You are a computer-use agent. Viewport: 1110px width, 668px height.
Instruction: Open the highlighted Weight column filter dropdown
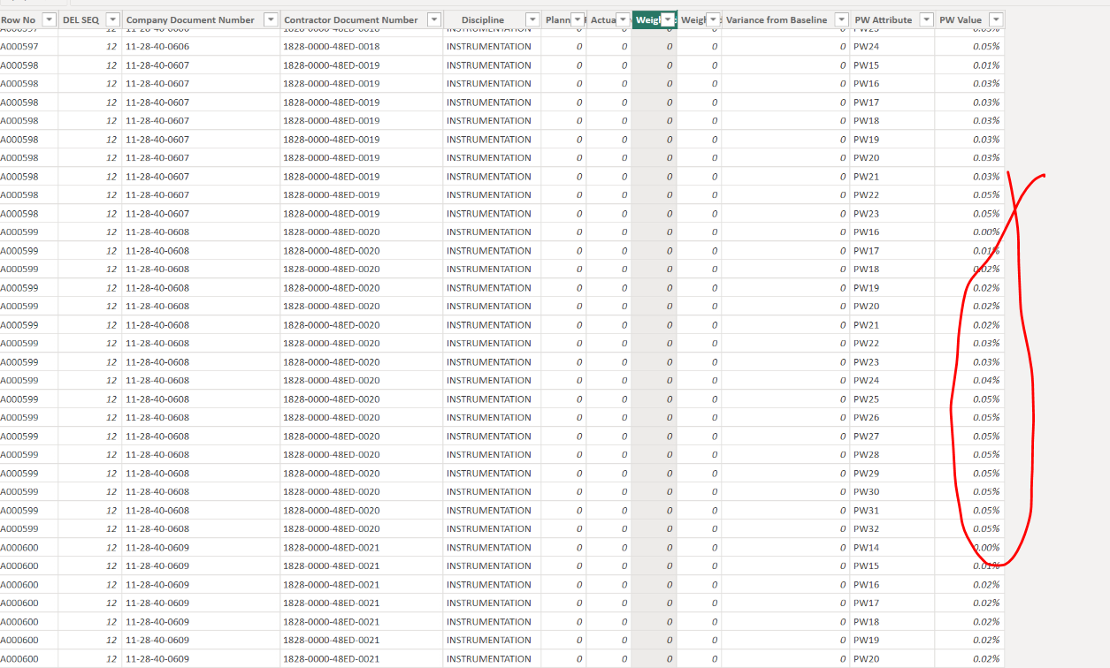click(668, 19)
